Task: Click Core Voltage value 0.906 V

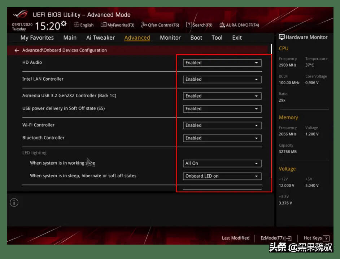Action: point(312,82)
